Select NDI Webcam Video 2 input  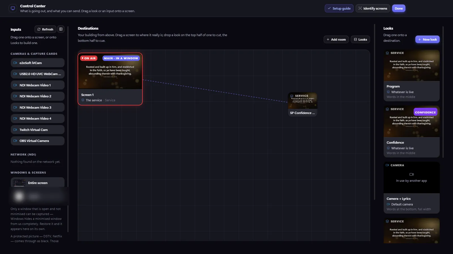point(38,96)
